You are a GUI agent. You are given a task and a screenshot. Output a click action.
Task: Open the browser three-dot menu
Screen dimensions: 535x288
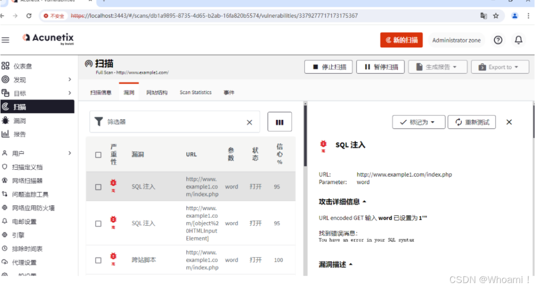pos(528,16)
